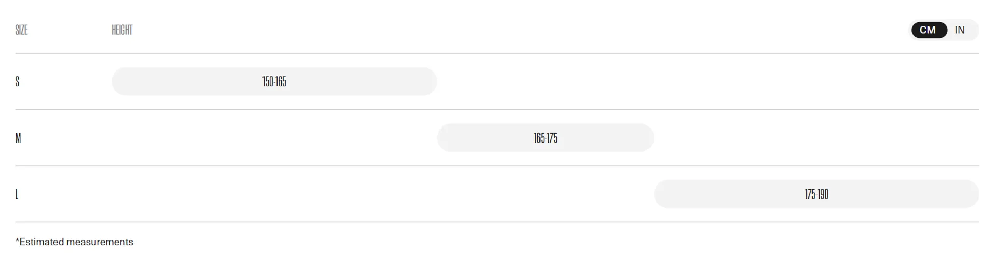Click the divider line below the M row
Viewport: 996px width, 269px height.
point(497,166)
